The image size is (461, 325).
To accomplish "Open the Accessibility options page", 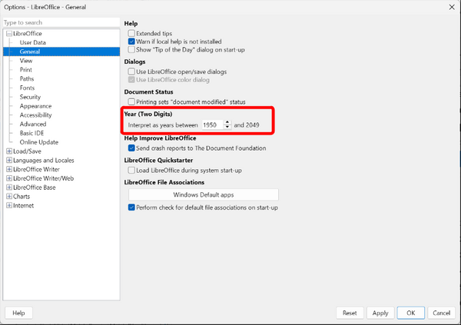I will (35, 115).
